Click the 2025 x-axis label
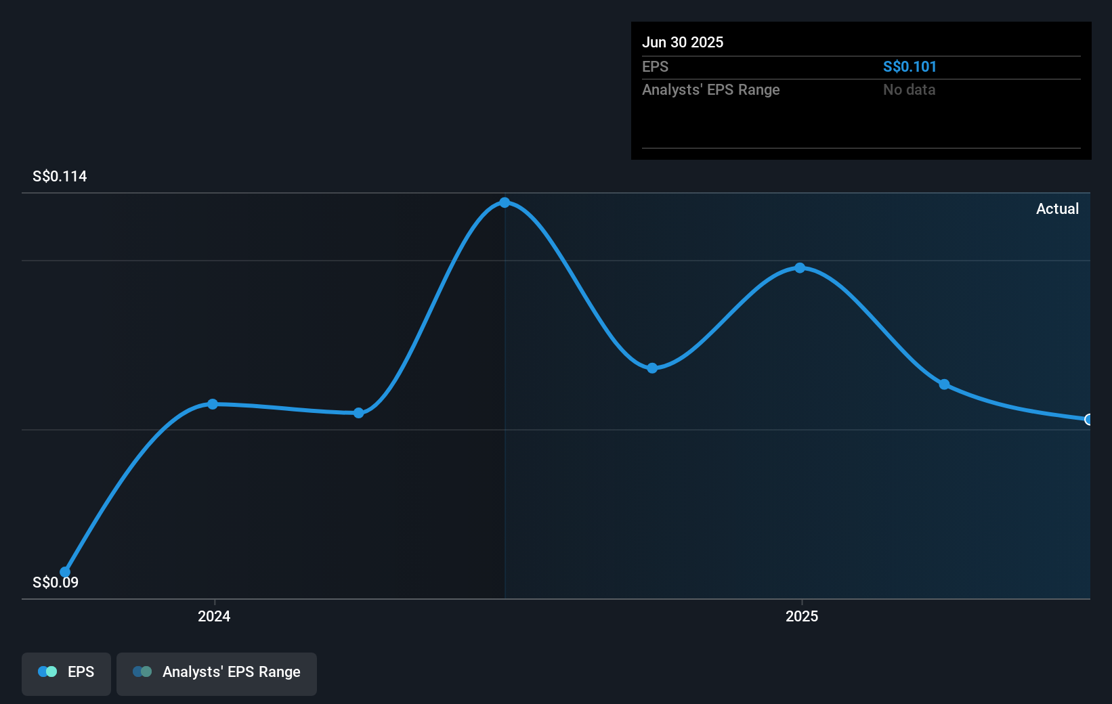This screenshot has width=1112, height=704. click(802, 616)
